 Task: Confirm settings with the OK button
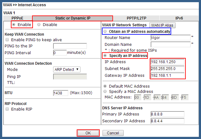point(88,133)
